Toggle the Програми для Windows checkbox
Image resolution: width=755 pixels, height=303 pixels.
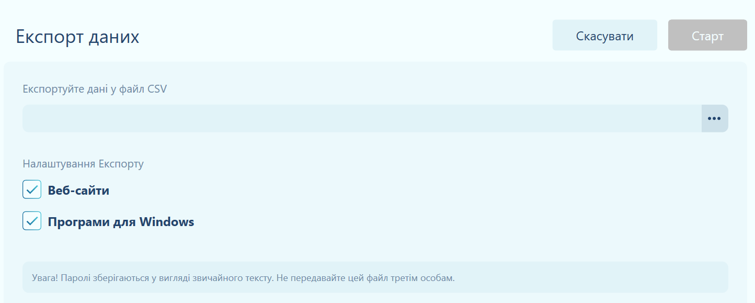pyautogui.click(x=32, y=221)
